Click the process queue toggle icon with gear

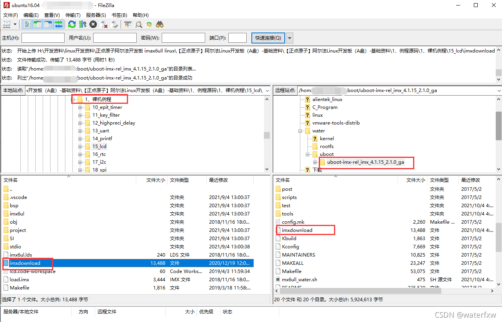(x=82, y=24)
